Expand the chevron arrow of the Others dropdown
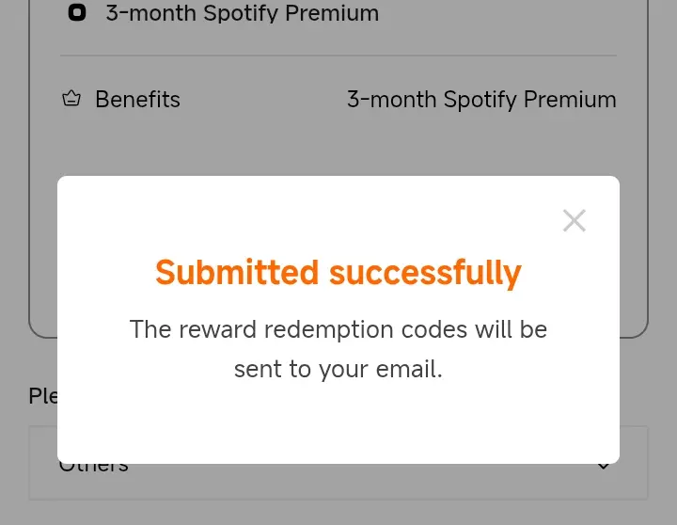 click(x=604, y=467)
